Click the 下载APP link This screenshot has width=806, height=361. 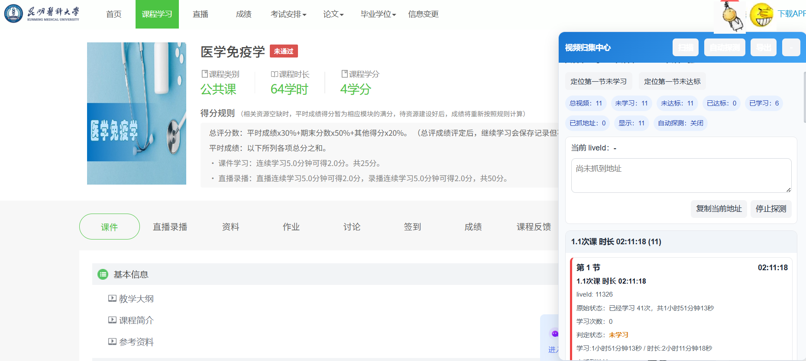792,14
